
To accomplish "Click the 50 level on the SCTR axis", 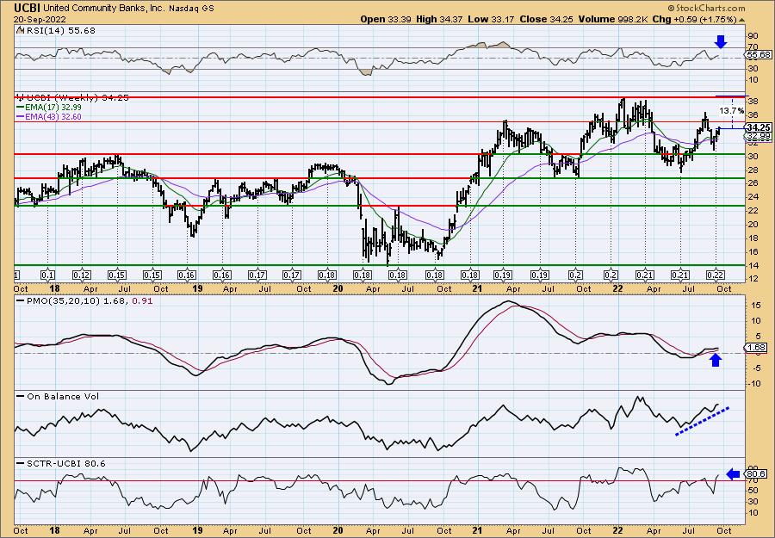I will [753, 491].
